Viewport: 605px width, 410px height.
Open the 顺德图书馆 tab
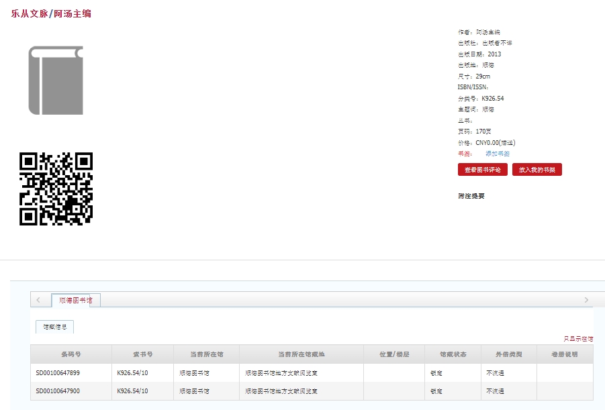(x=76, y=301)
